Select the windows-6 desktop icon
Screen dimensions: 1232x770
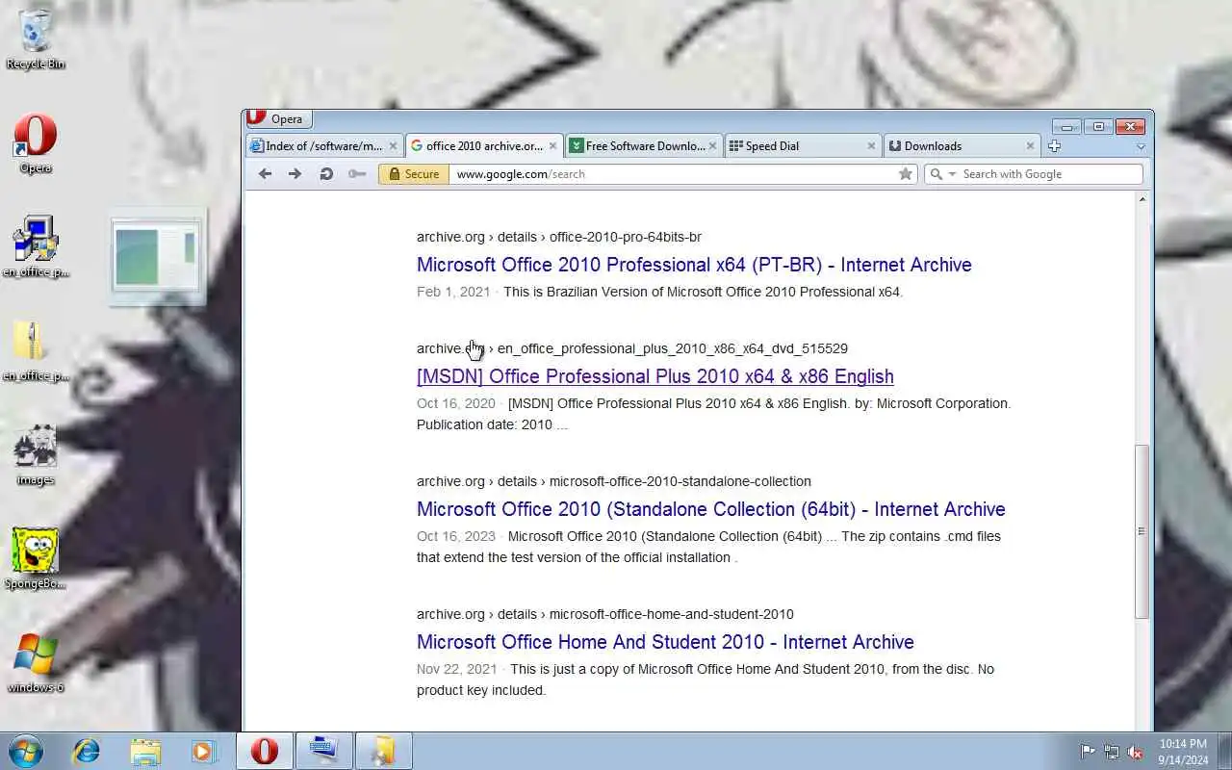pos(36,663)
